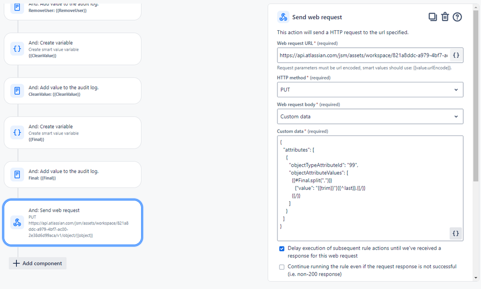The height and width of the screenshot is (289, 481).
Task: Click the "HTTP method" field label
Action: coord(292,78)
